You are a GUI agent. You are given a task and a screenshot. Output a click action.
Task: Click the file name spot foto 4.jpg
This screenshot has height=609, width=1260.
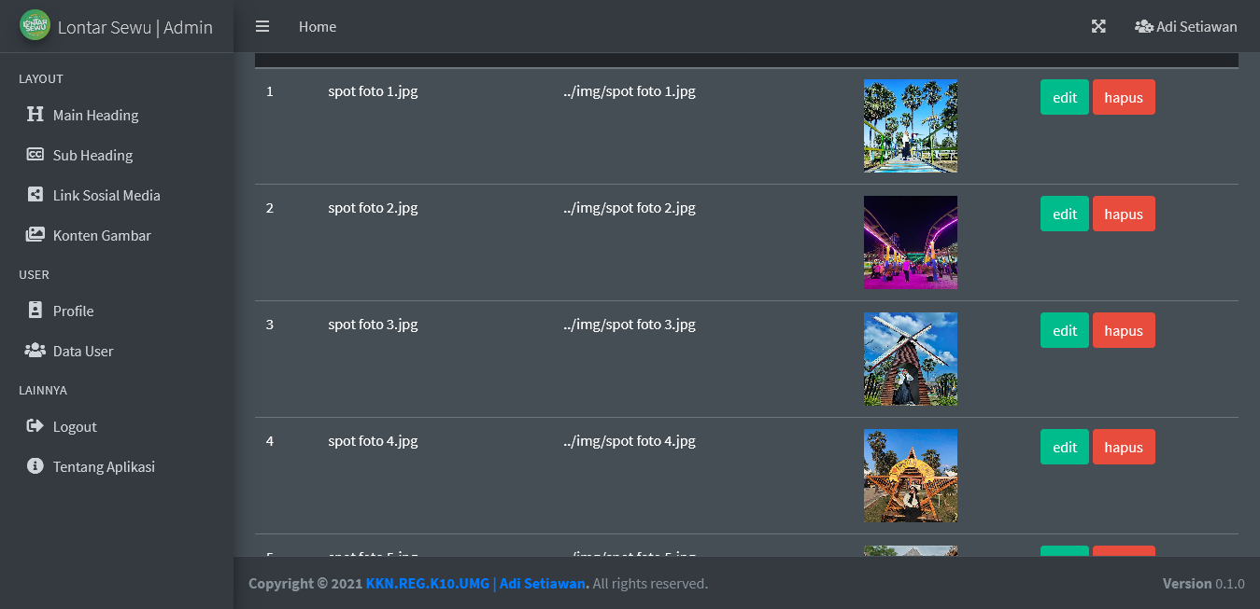point(373,441)
